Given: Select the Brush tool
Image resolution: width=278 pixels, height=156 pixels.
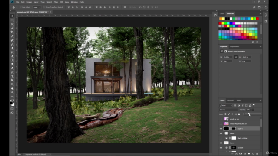Looking at the screenshot, I should (x=12, y=44).
